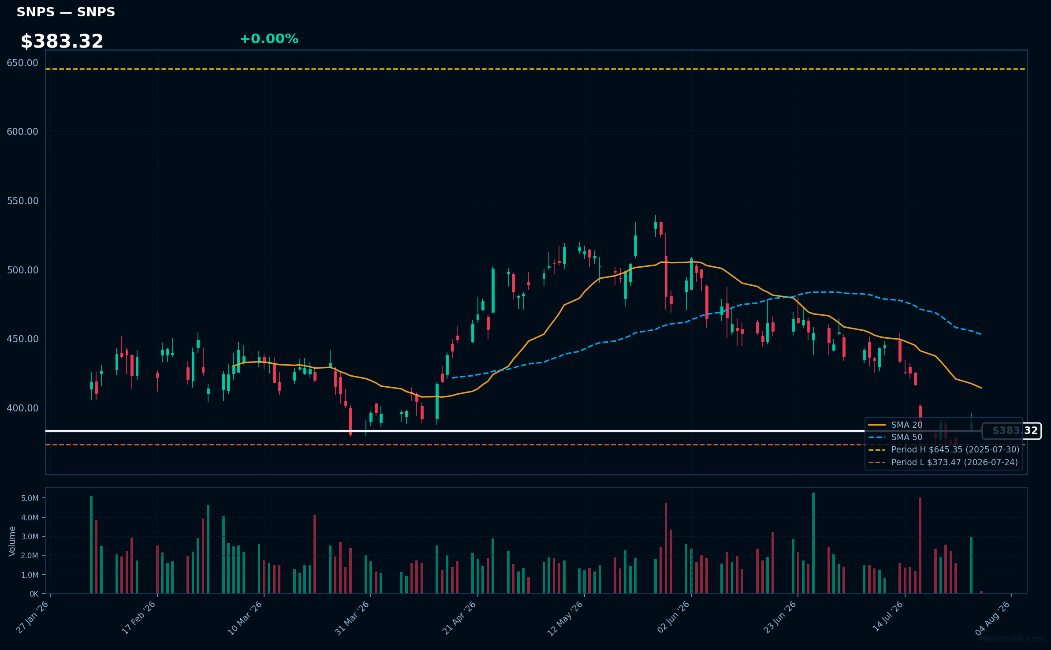Select the 500.00 price axis label
Screen dimensions: 1051x650
point(22,270)
